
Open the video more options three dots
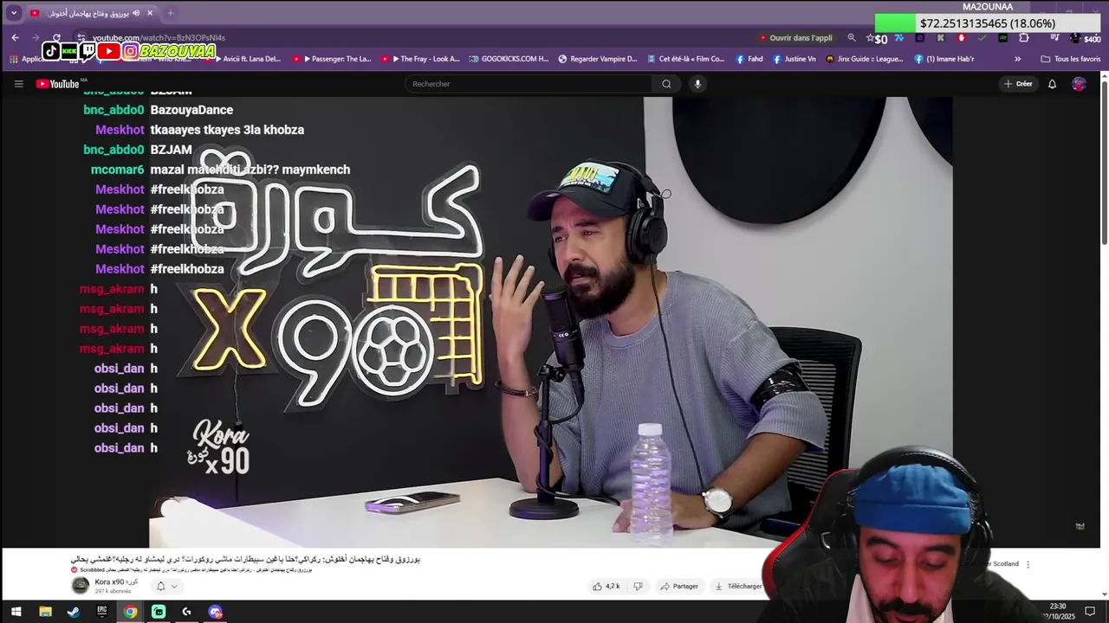pyautogui.click(x=1028, y=564)
